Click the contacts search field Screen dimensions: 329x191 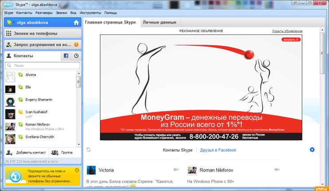pyautogui.click(x=43, y=65)
